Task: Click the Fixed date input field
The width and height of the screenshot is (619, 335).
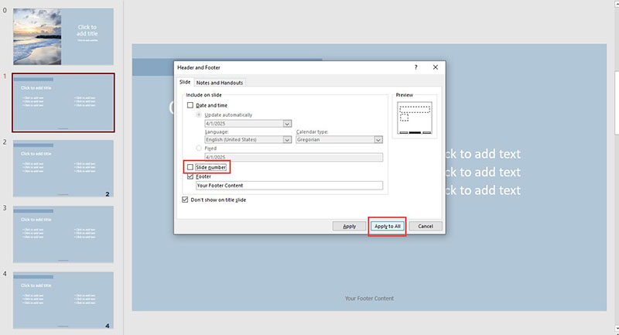Action: coord(293,157)
